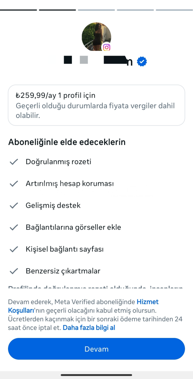Tap the Benzersiz çıkartmalar benefit text
The height and width of the screenshot is (379, 193).
point(63,271)
